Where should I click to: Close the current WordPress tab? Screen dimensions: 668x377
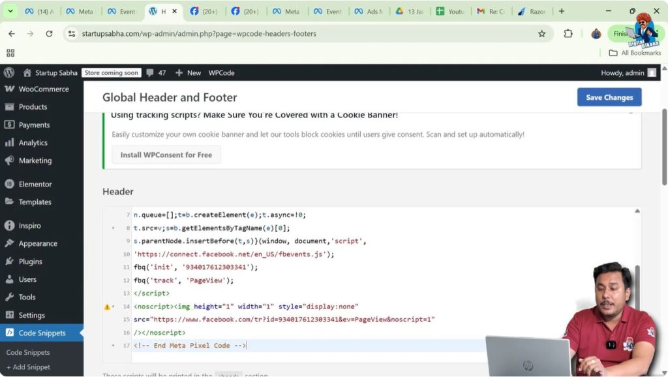point(174,12)
